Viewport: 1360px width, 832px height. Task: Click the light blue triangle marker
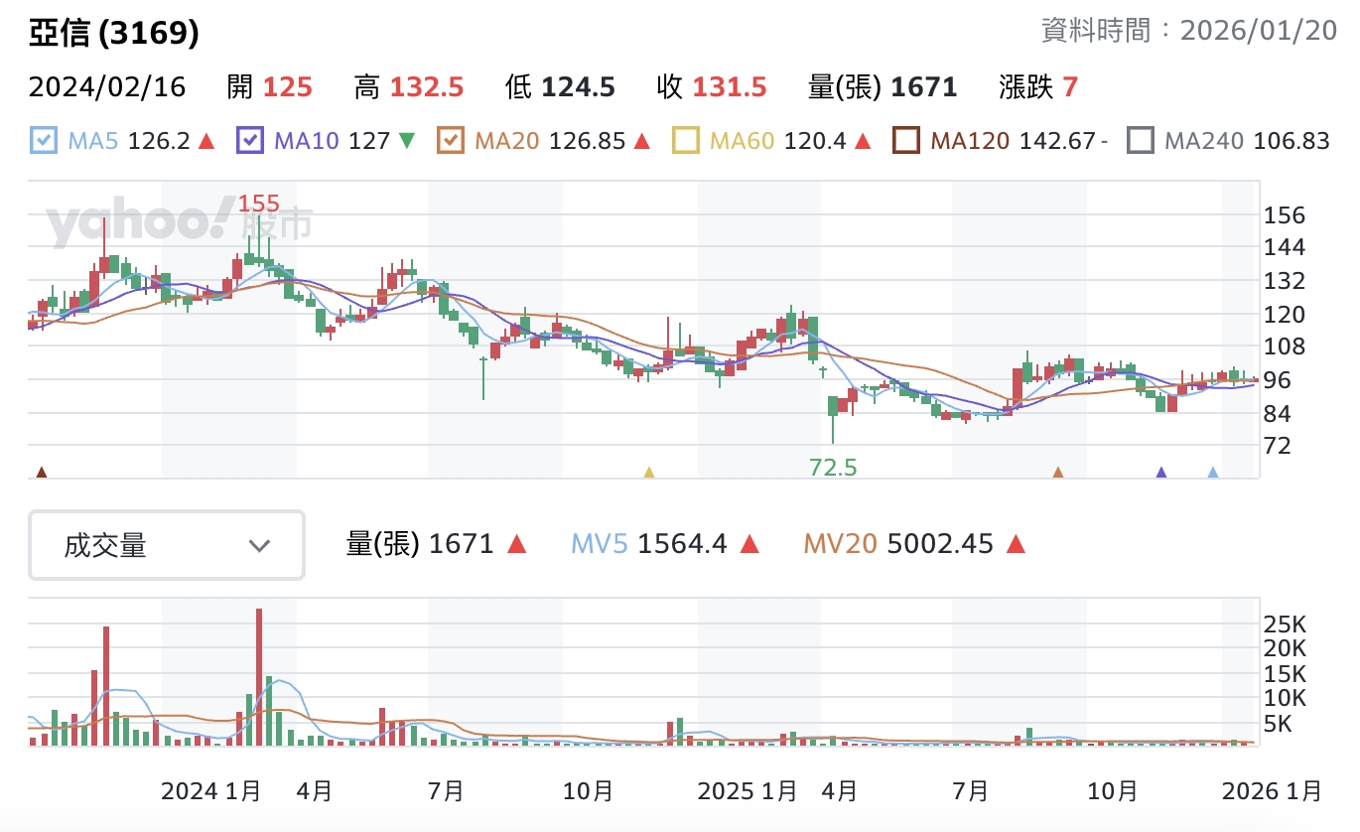tap(1212, 473)
